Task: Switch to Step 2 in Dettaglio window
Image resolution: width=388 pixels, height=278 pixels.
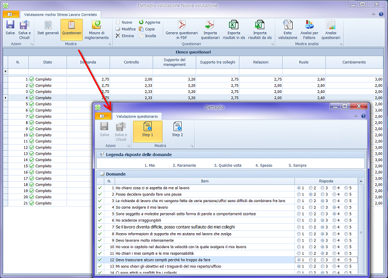Action: tap(177, 129)
